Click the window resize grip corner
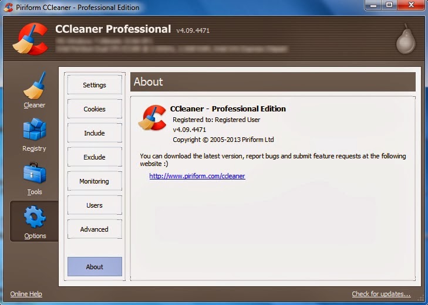Screen dimensions: 428x305 point(421,297)
